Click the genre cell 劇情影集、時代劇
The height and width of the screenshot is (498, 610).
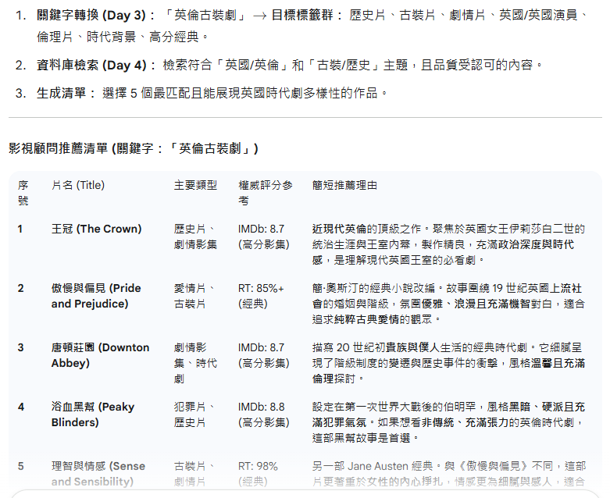point(195,363)
